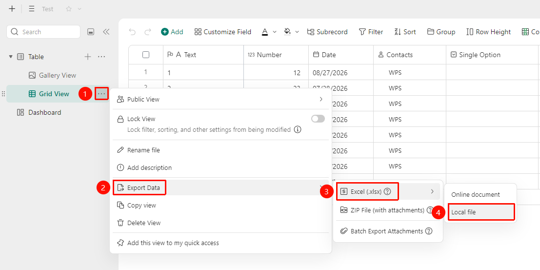The height and width of the screenshot is (270, 540).
Task: Click the Add record button
Action: [172, 32]
